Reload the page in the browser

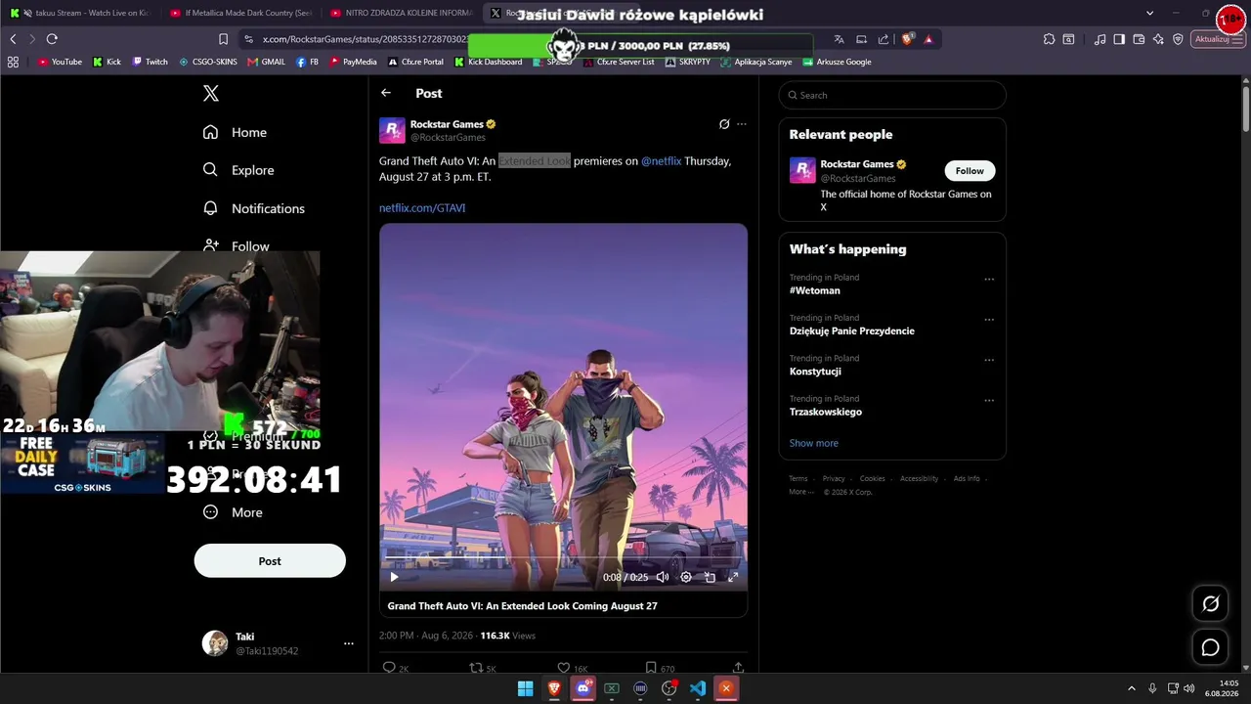pyautogui.click(x=52, y=39)
